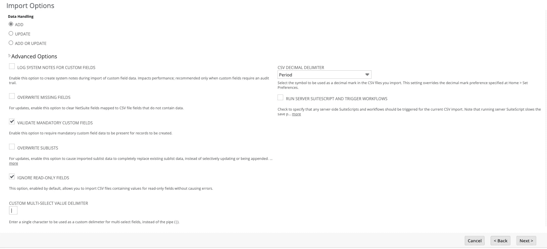Image resolution: width=547 pixels, height=249 pixels.
Task: Enable Overwrite Missing Fields
Action: (12, 96)
